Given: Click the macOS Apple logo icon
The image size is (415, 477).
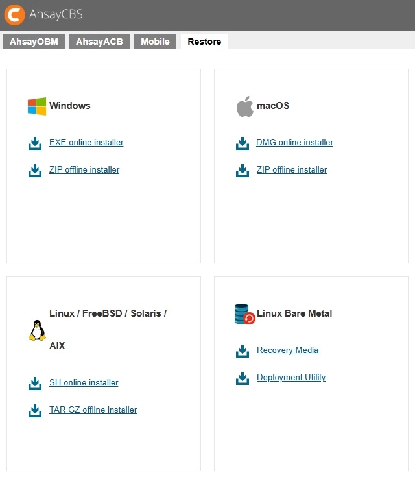Looking at the screenshot, I should [244, 106].
